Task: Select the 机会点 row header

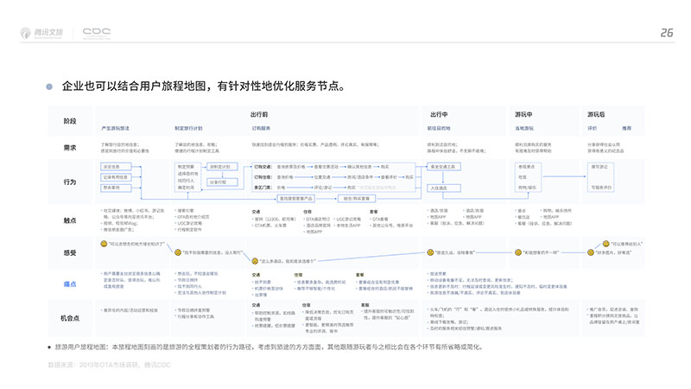Action: 70,318
